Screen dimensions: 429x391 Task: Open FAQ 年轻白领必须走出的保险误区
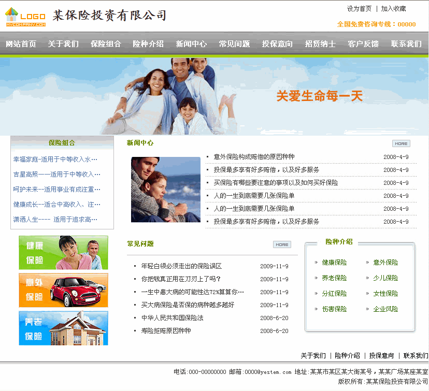coord(181,266)
